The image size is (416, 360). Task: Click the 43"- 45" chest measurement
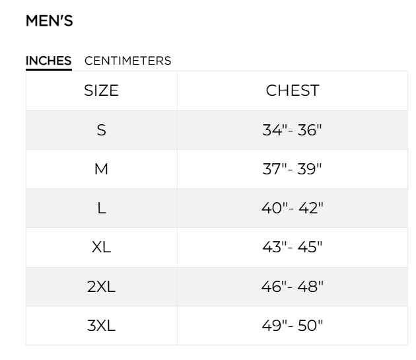coord(292,247)
